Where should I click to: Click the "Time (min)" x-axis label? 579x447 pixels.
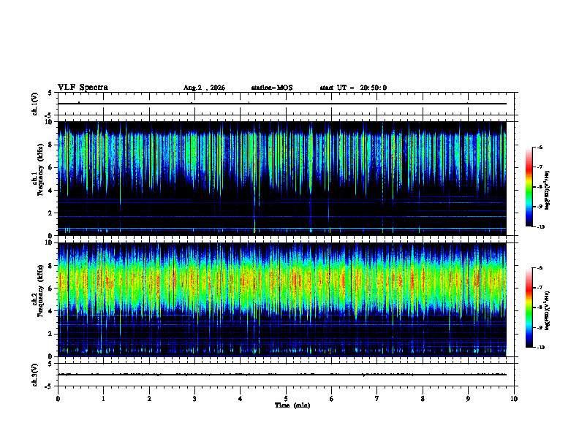pos(292,405)
